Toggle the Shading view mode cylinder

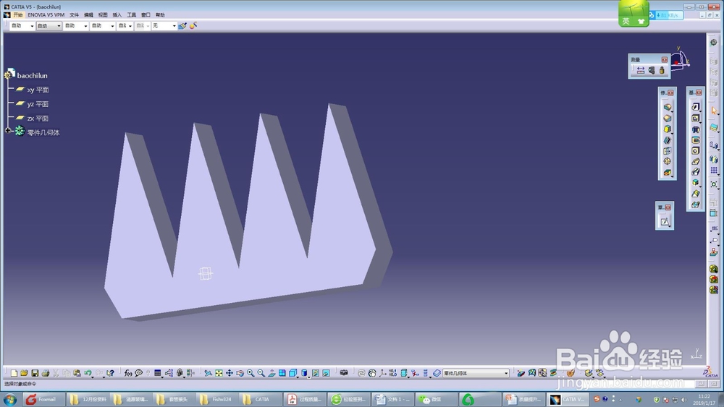coord(304,373)
